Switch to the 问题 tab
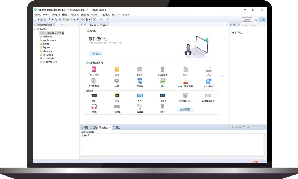 click(x=85, y=128)
